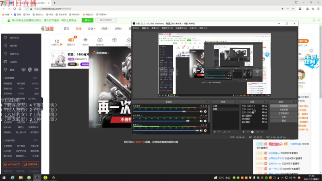Lock the 文本 (GDI+) 3 source
This screenshot has height=181, width=322.
click(x=266, y=106)
